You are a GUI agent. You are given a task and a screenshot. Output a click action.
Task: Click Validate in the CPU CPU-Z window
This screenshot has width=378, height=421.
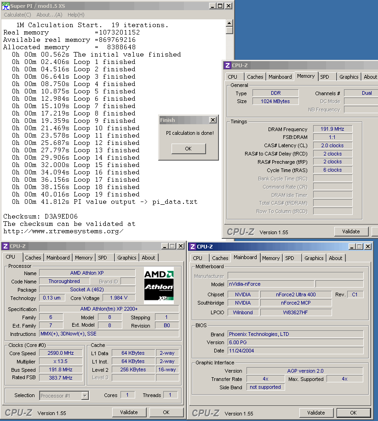point(129,412)
